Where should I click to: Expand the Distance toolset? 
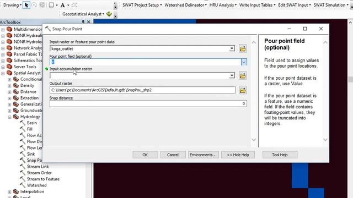pos(9,92)
